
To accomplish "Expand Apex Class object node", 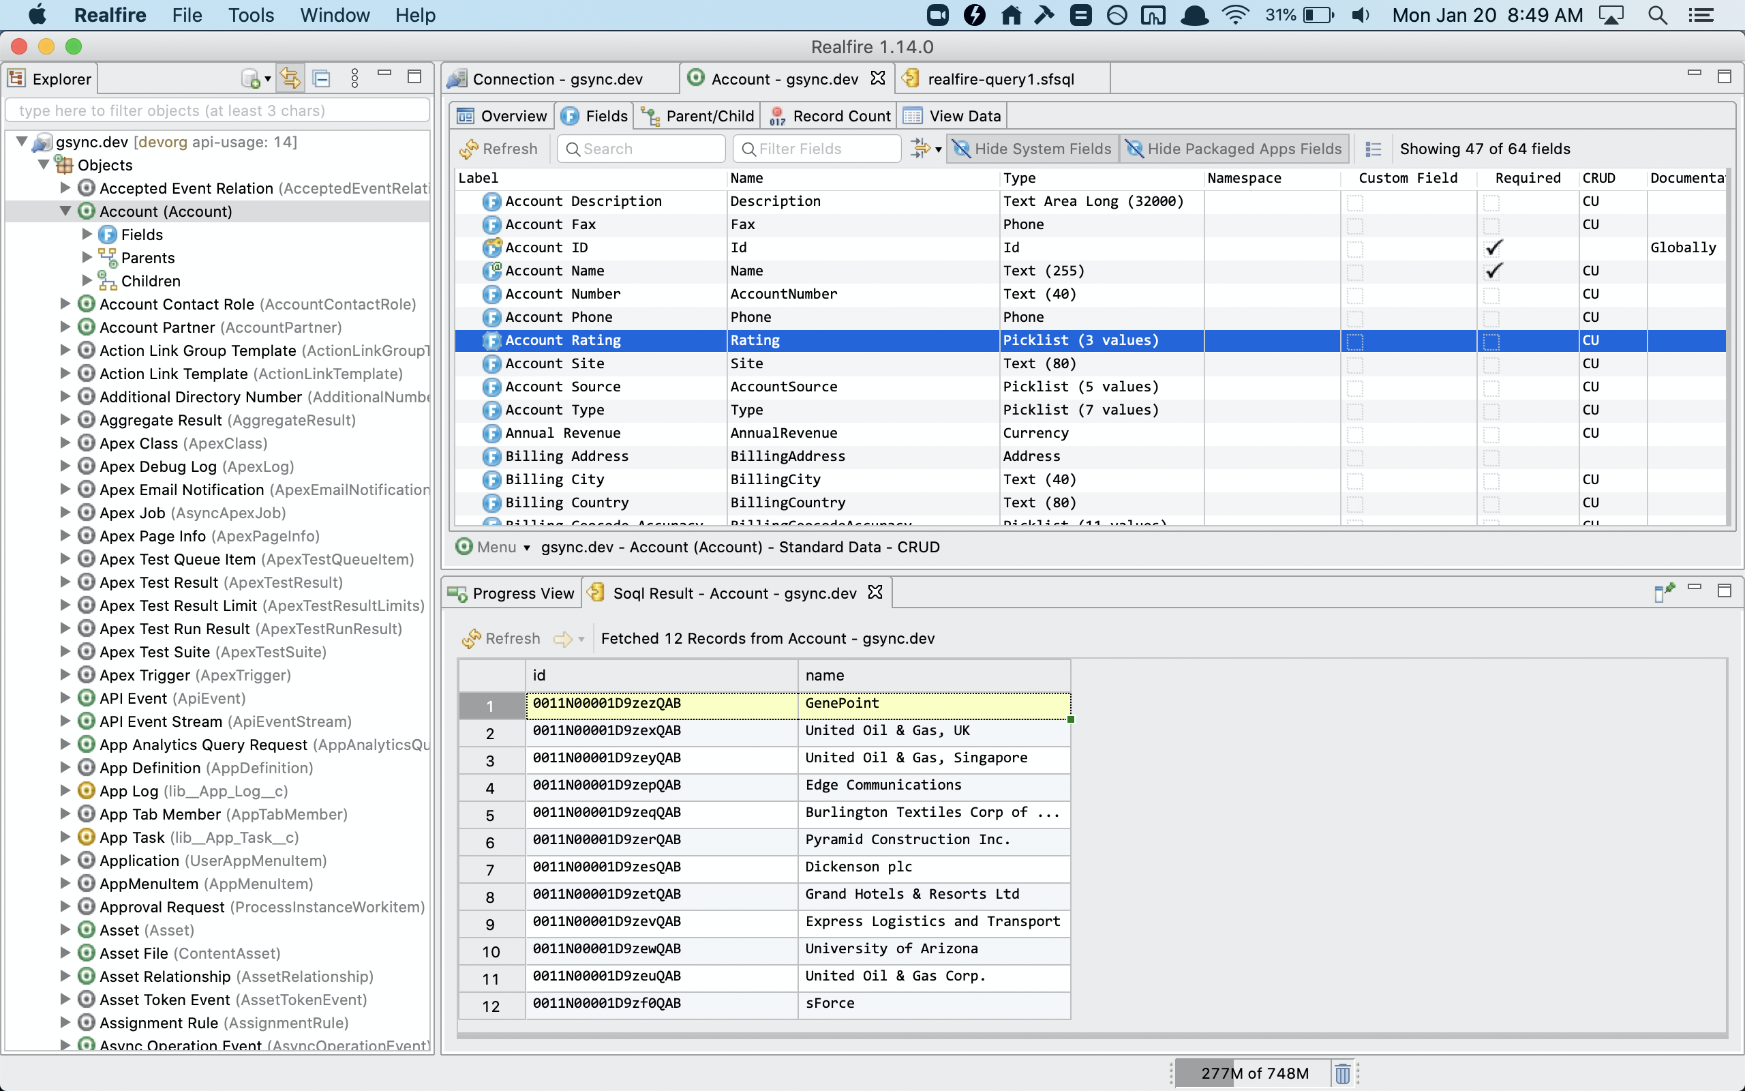I will coord(65,443).
